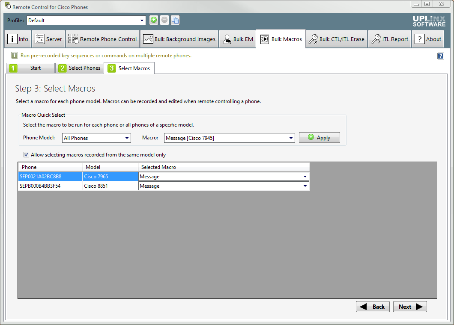Expand the Profile dropdown
This screenshot has height=325, width=454.
(142, 21)
